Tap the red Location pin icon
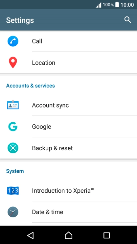This screenshot has width=137, height=244. [x=13, y=62]
